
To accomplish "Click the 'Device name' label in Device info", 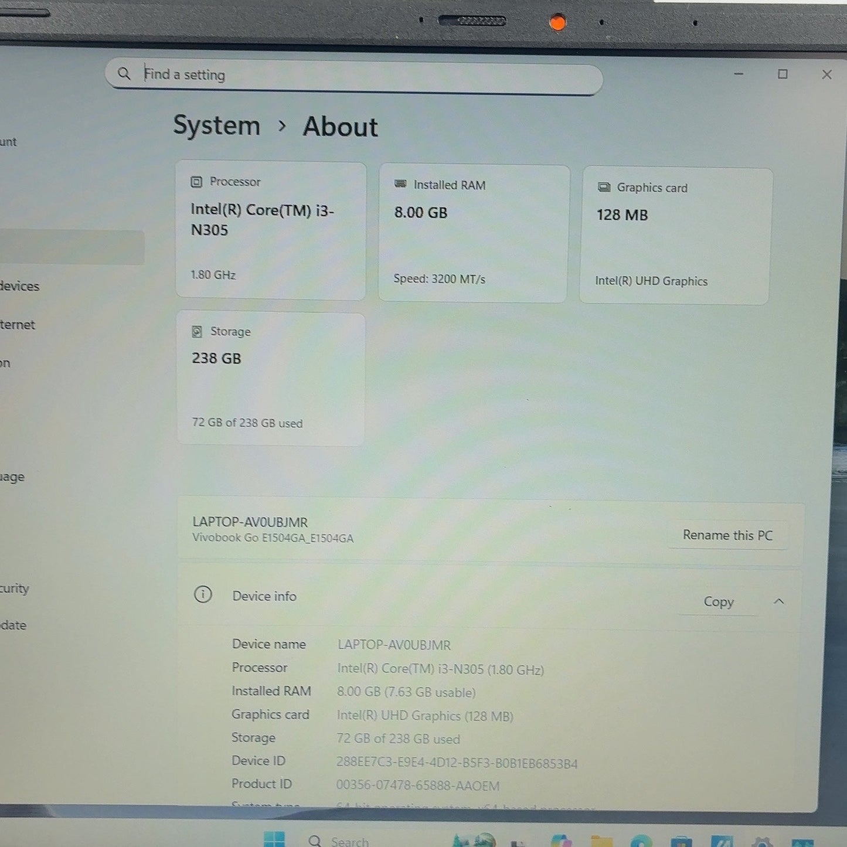I will coord(268,644).
